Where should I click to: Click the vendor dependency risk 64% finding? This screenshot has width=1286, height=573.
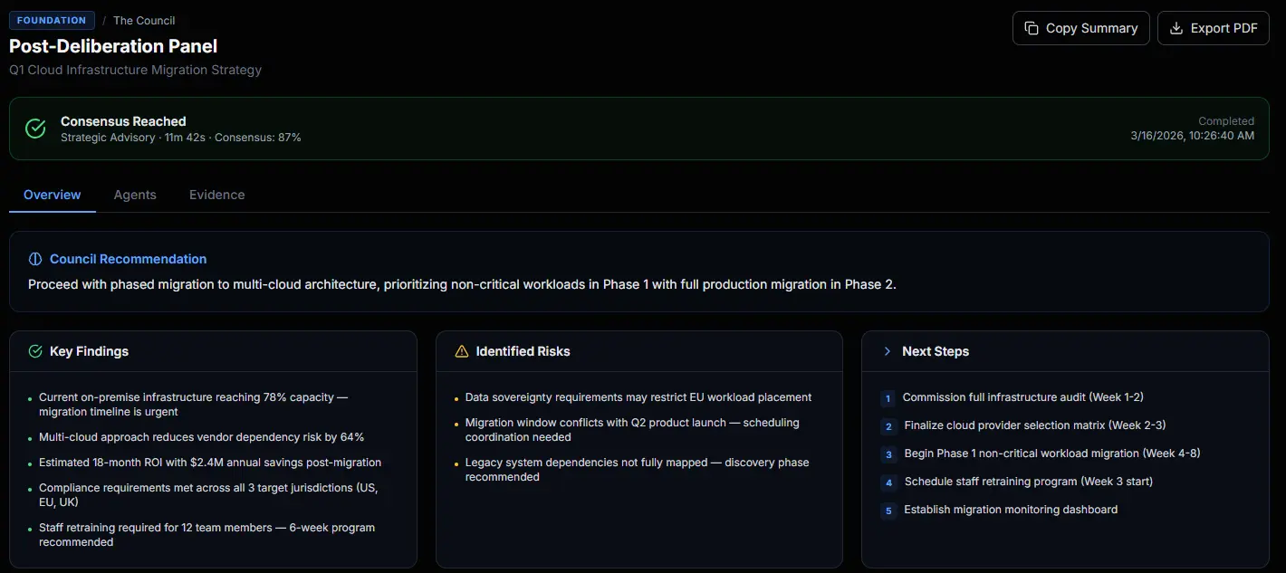click(x=201, y=437)
